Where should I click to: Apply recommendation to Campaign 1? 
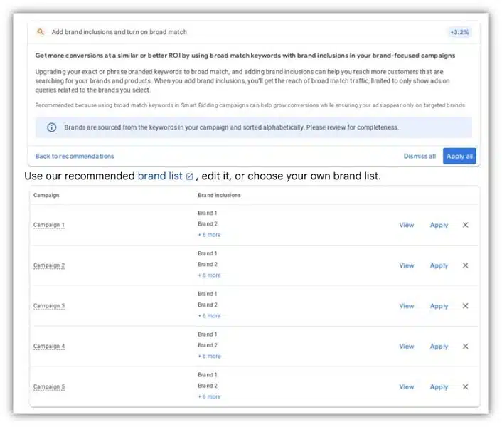pyautogui.click(x=439, y=225)
